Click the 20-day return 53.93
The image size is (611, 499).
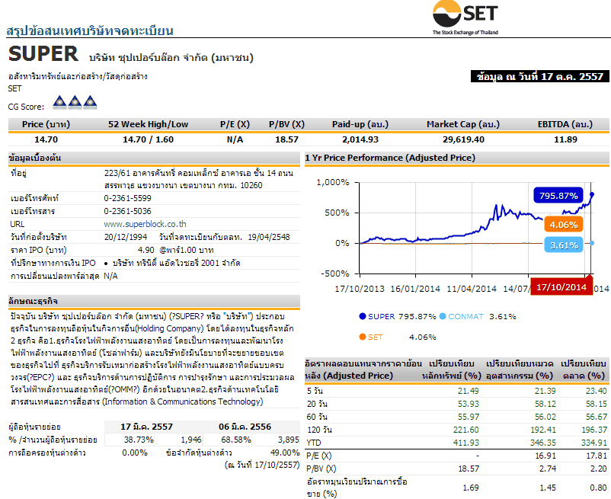pyautogui.click(x=469, y=404)
